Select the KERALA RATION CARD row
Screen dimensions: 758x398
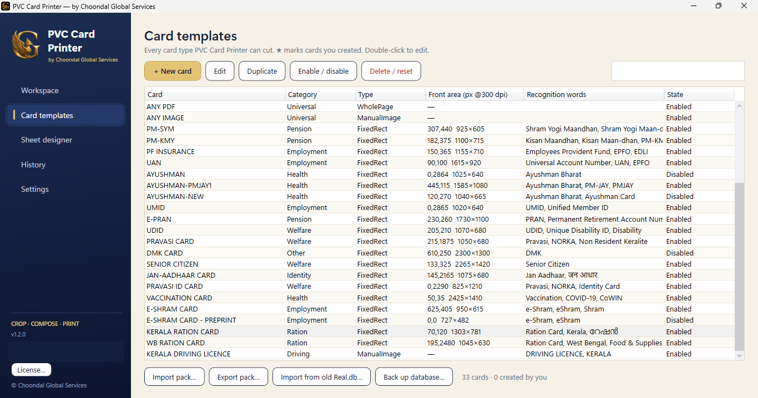pos(439,331)
